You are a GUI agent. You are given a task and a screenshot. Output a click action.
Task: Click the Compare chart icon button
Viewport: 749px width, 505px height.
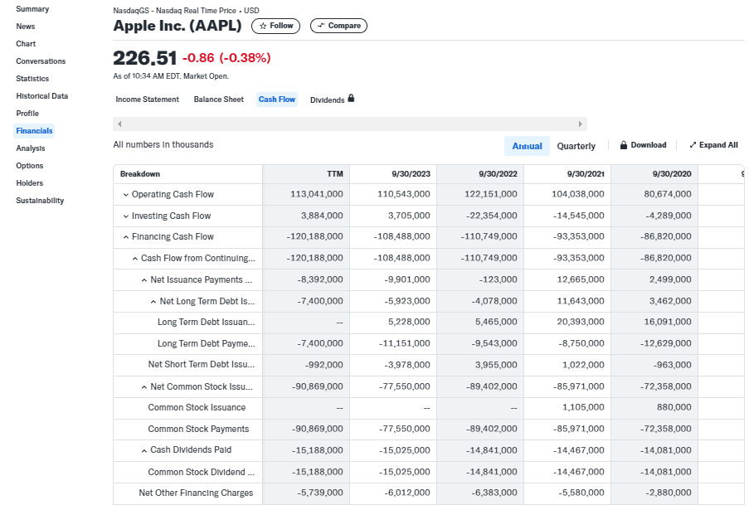click(x=321, y=26)
